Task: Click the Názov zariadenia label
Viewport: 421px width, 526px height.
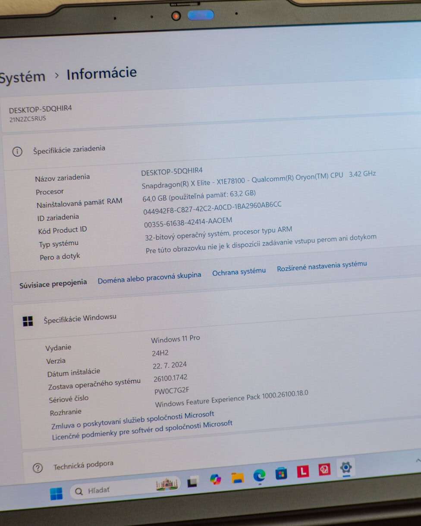Action: 63,178
